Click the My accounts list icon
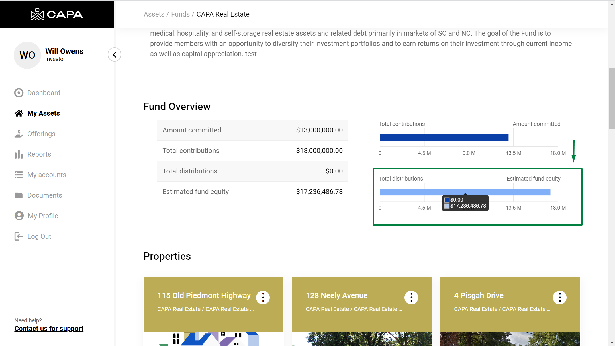Image resolution: width=615 pixels, height=346 pixels. point(19,175)
